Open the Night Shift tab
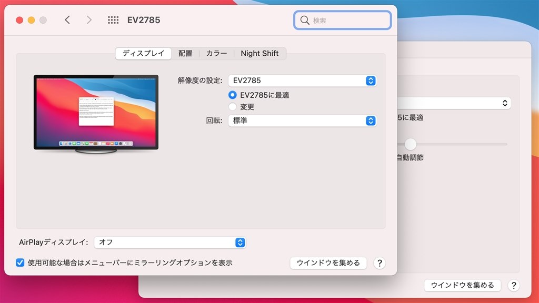The width and height of the screenshot is (539, 303). click(x=259, y=53)
